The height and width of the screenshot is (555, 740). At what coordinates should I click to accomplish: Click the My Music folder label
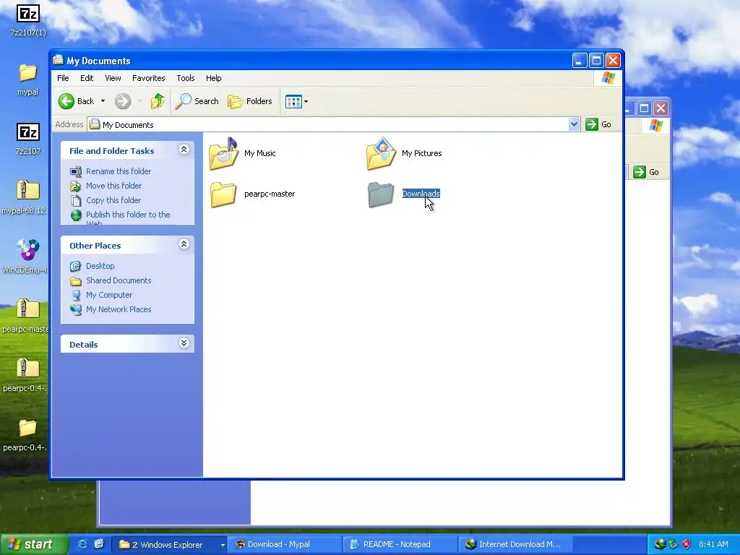point(260,153)
